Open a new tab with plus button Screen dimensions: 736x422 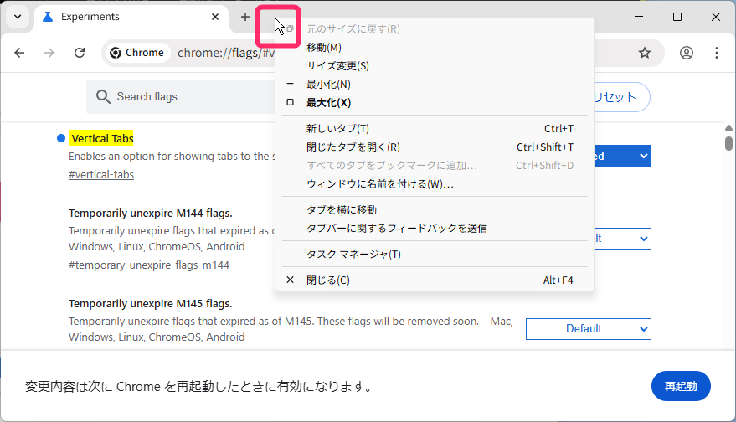245,17
